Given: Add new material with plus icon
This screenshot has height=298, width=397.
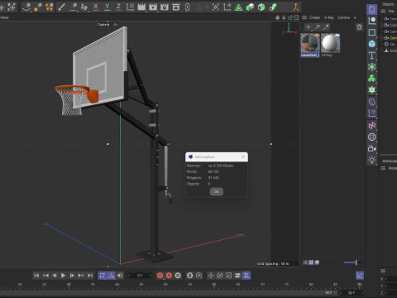Looking at the screenshot, I should click(x=309, y=27).
